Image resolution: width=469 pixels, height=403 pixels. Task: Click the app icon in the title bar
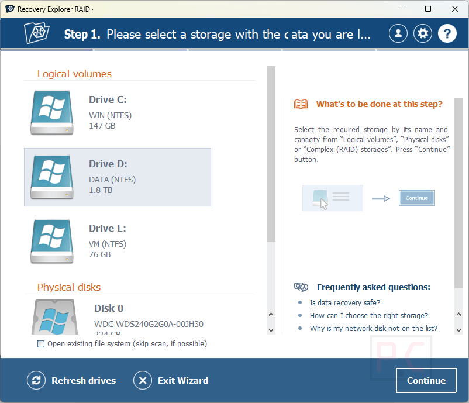[x=10, y=9]
